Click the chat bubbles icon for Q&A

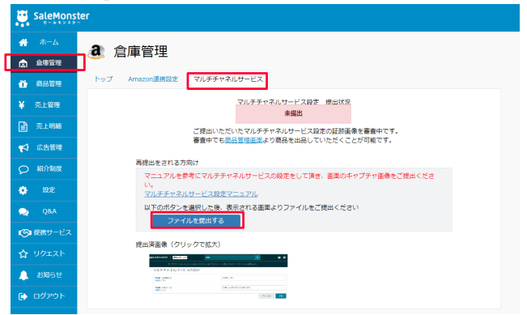[23, 212]
